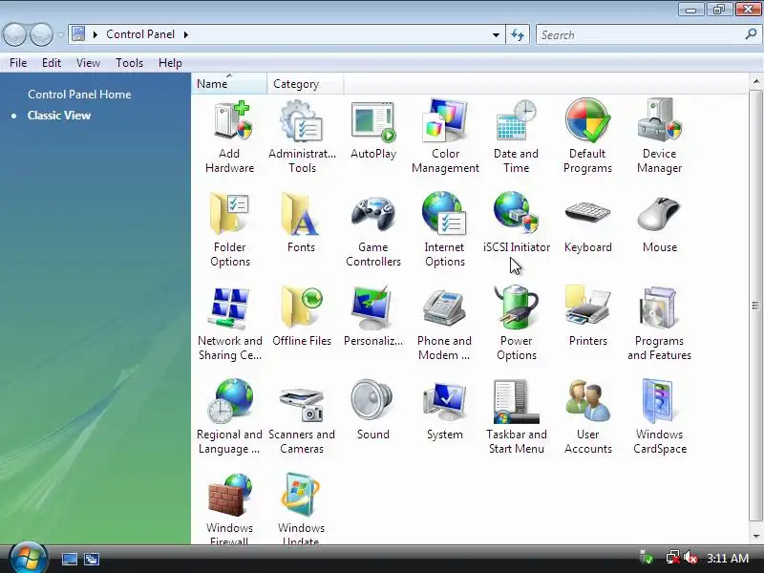
Task: Sort by Category column header
Action: [x=305, y=84]
